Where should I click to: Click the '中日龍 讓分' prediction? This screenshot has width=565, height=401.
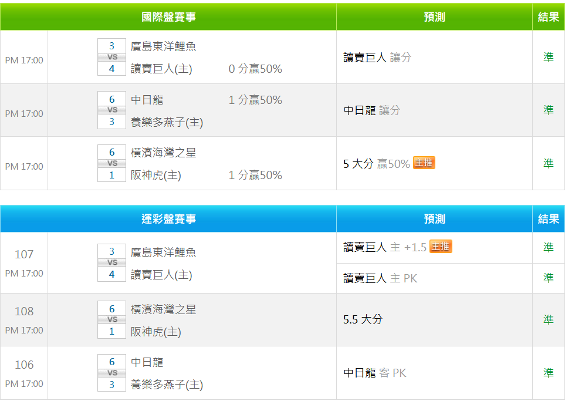[x=372, y=110]
